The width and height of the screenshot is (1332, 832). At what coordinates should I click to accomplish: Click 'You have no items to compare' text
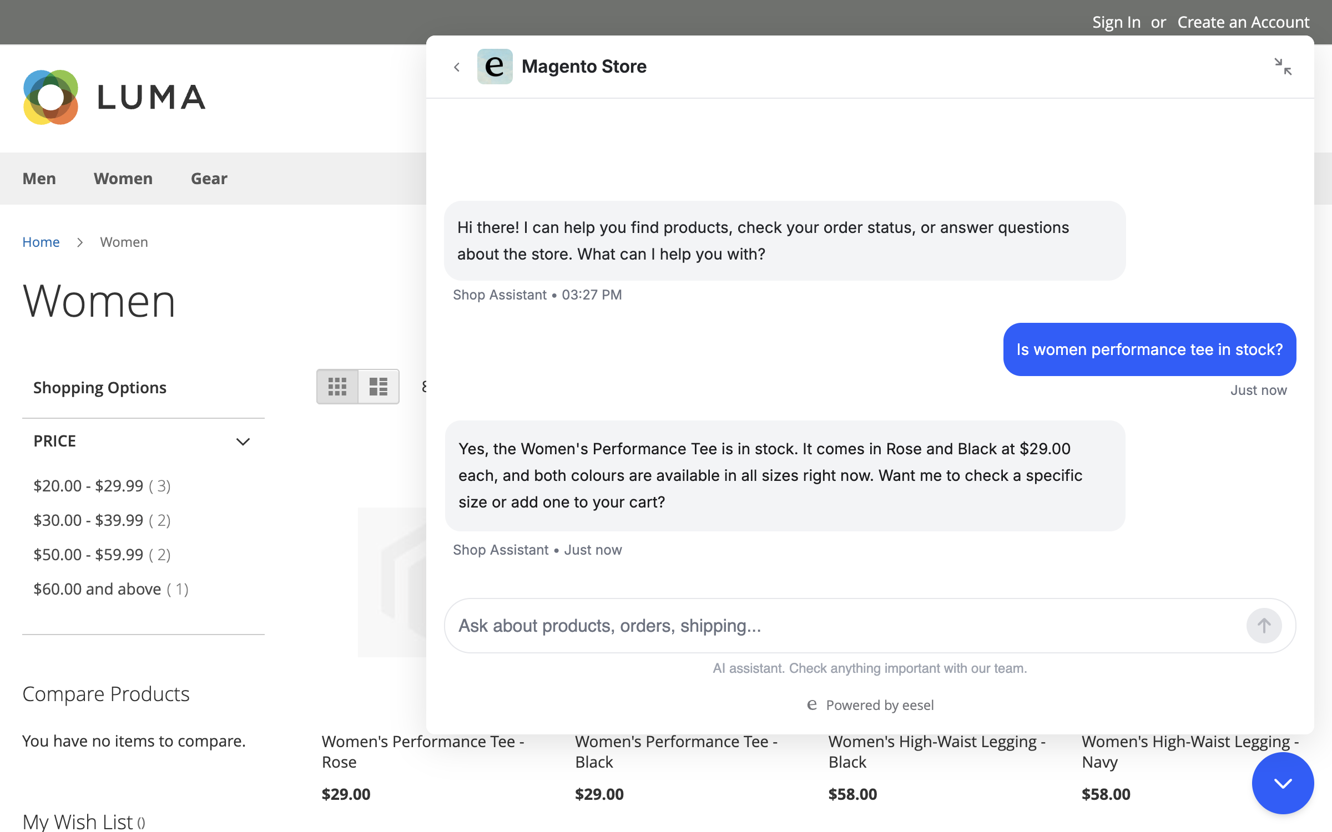134,741
